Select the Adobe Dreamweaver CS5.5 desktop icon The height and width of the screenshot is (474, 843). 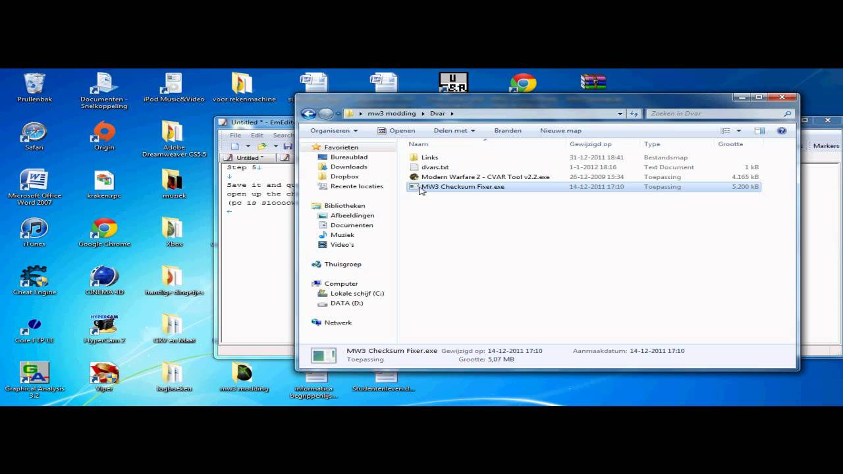(x=174, y=140)
